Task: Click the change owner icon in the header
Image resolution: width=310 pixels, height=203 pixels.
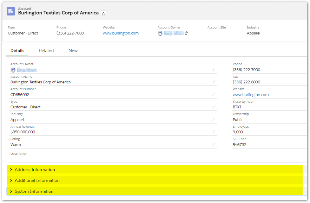Action: (186, 33)
